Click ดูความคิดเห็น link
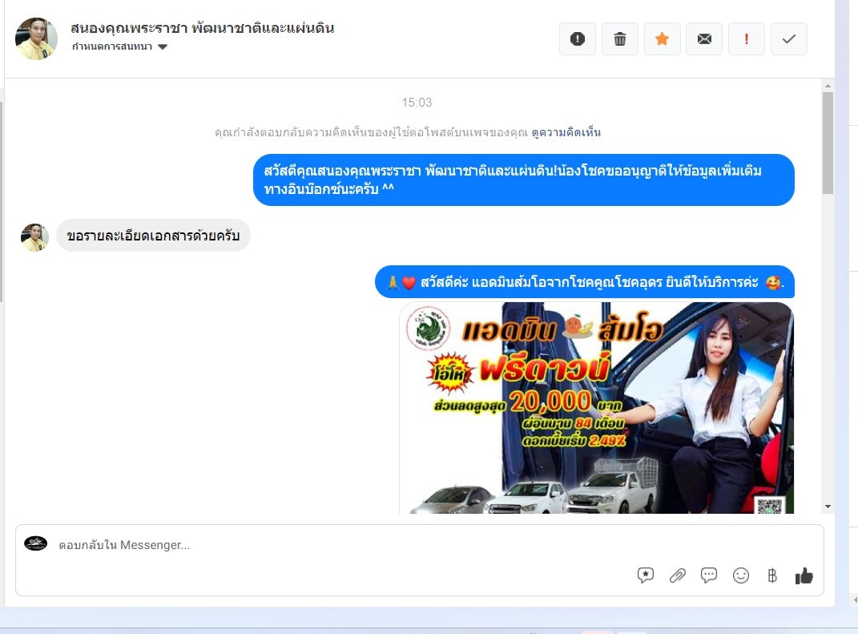Screen dimensions: 858x634 (566, 132)
